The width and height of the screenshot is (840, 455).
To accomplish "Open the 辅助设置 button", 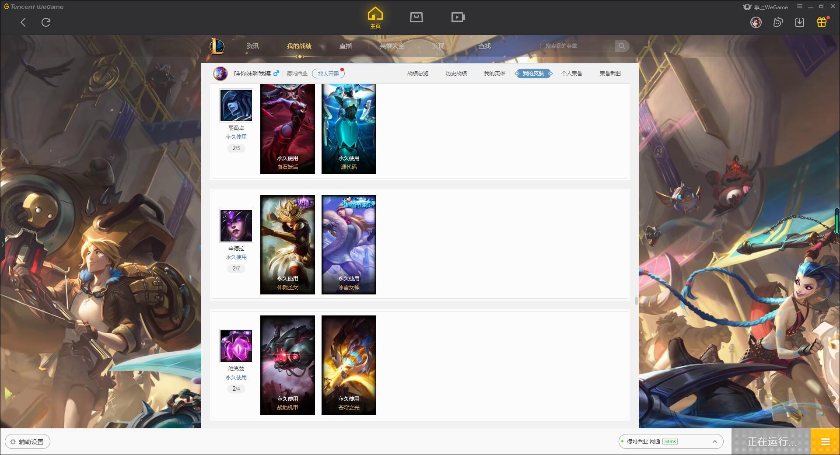I will tap(28, 442).
